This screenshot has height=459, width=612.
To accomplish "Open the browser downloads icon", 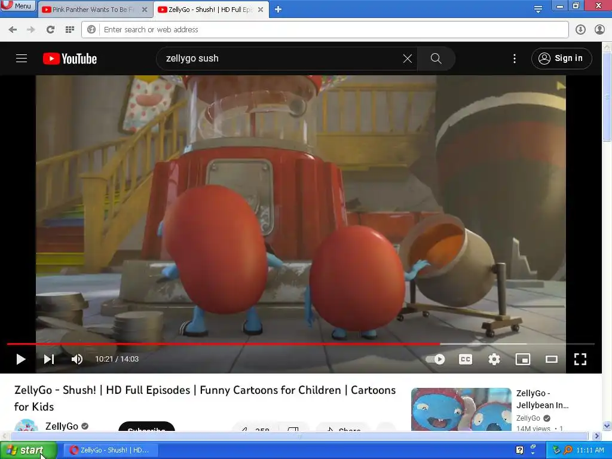I will click(580, 30).
